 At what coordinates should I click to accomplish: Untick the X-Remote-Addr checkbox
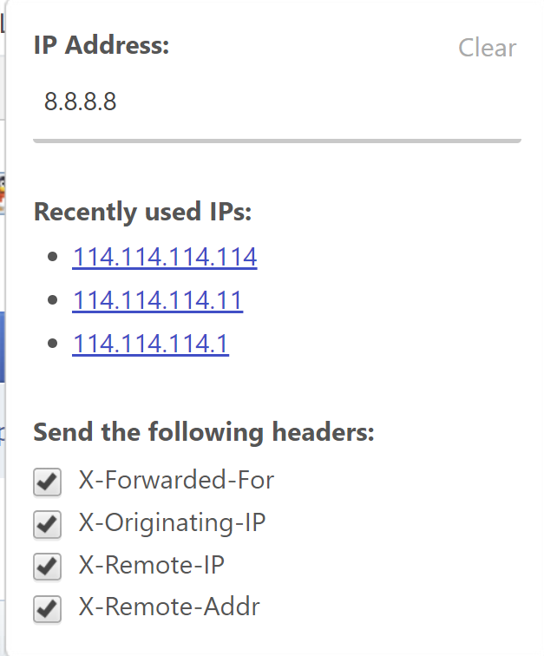pyautogui.click(x=47, y=608)
